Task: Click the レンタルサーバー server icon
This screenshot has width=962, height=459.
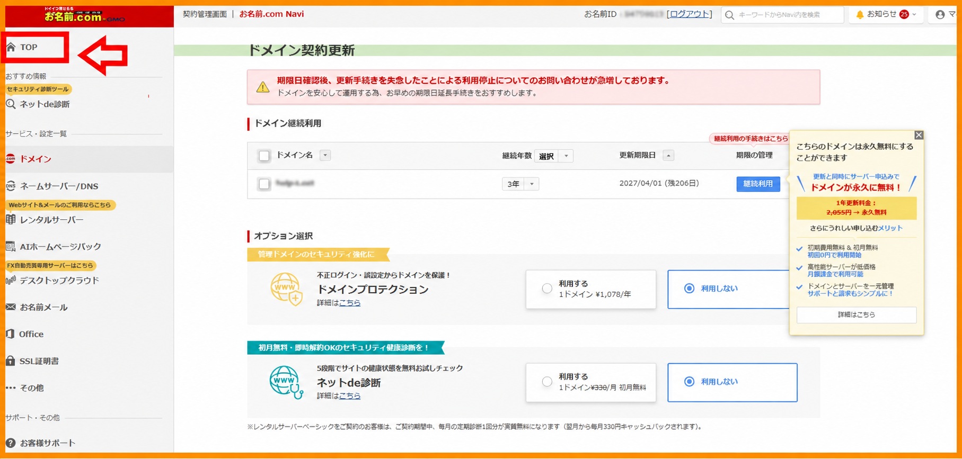Action: 11,219
